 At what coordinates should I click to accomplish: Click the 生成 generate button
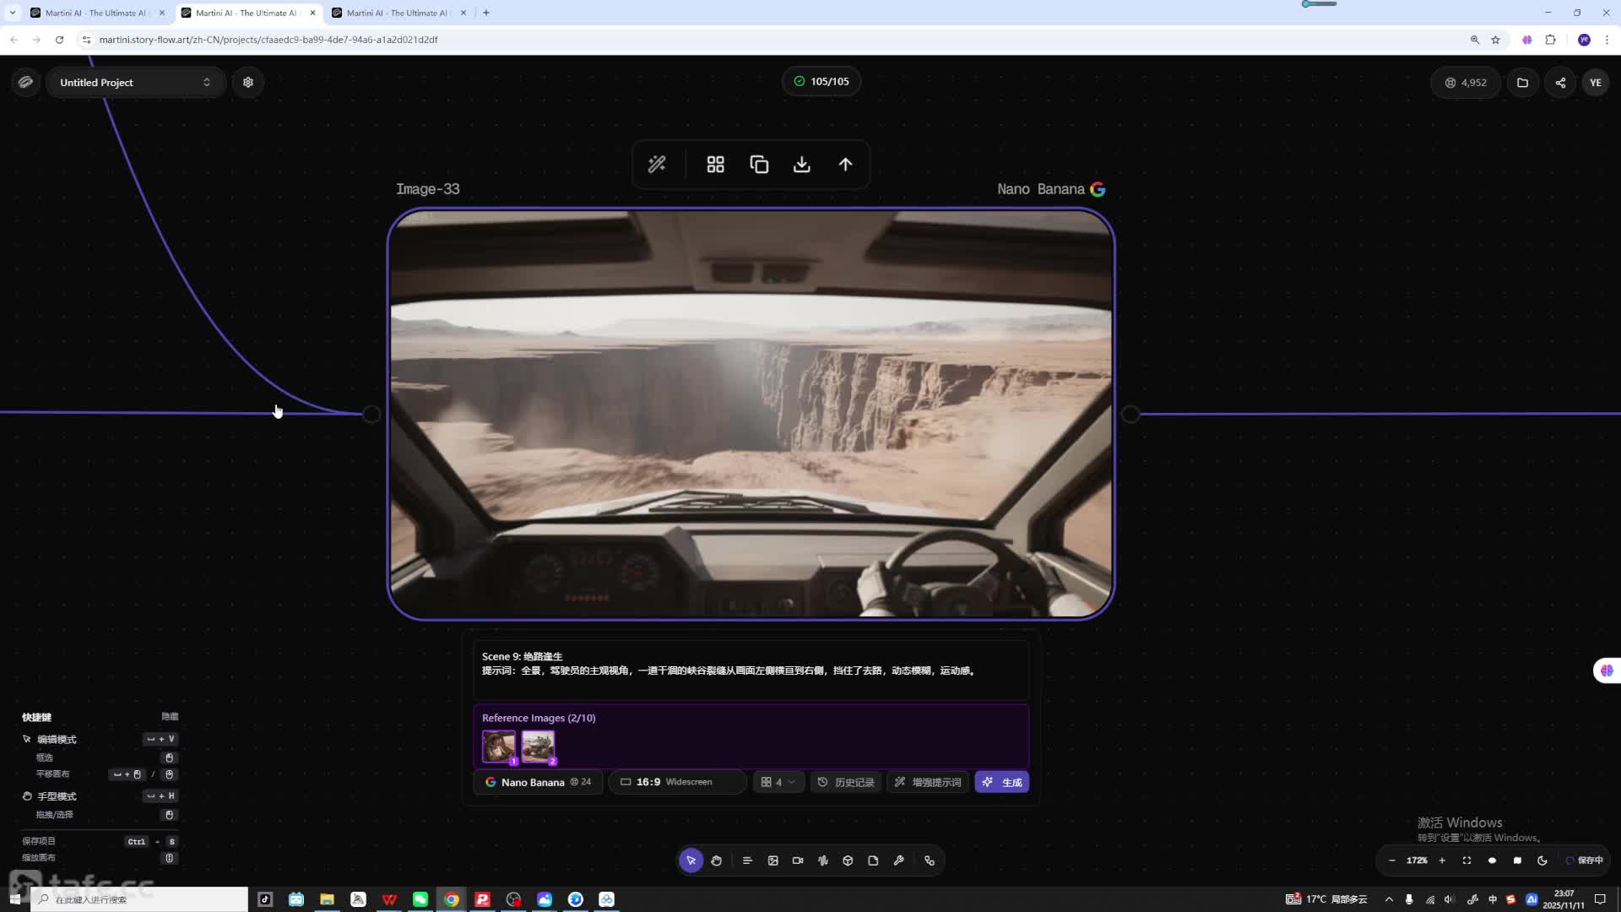(1002, 782)
